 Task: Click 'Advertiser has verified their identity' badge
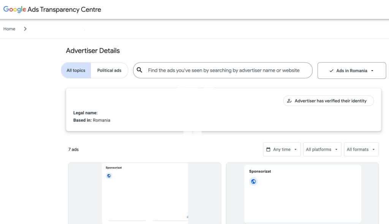point(328,101)
